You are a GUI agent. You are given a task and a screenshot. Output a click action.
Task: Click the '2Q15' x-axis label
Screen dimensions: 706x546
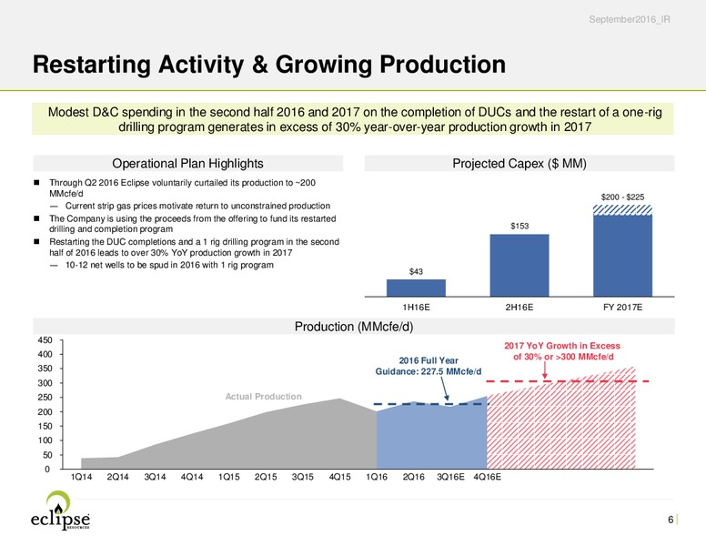click(266, 477)
